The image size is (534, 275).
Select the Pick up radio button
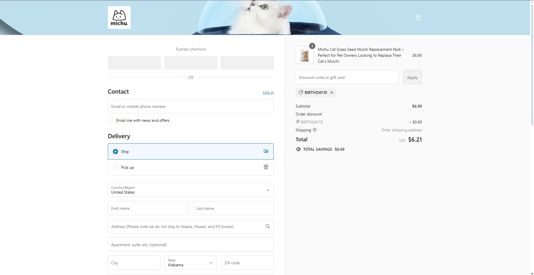115,167
